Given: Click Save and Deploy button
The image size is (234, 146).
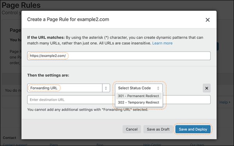Looking at the screenshot, I should pos(193,129).
